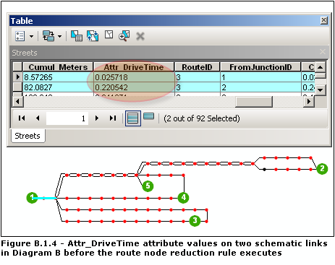This screenshot has width=335, height=265.
Task: Switch to the Streets tab
Action: 27,136
